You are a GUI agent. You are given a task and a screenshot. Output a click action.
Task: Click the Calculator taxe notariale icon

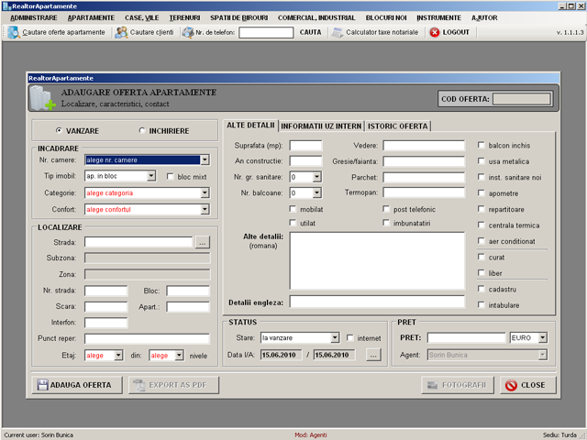coord(338,32)
